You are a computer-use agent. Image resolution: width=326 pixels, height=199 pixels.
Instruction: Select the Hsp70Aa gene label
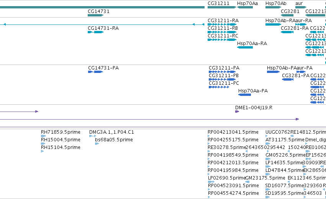pyautogui.click(x=247, y=3)
